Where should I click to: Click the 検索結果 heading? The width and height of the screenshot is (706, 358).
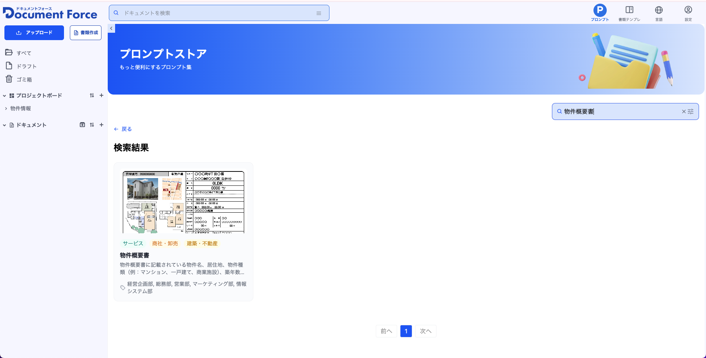[x=131, y=148]
